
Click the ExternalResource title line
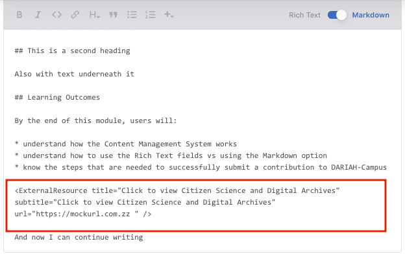[x=177, y=190]
